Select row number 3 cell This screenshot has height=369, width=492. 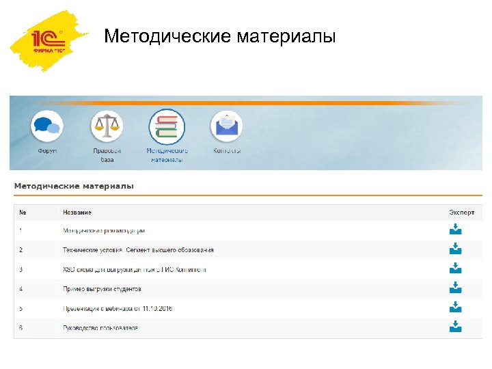pos(20,269)
